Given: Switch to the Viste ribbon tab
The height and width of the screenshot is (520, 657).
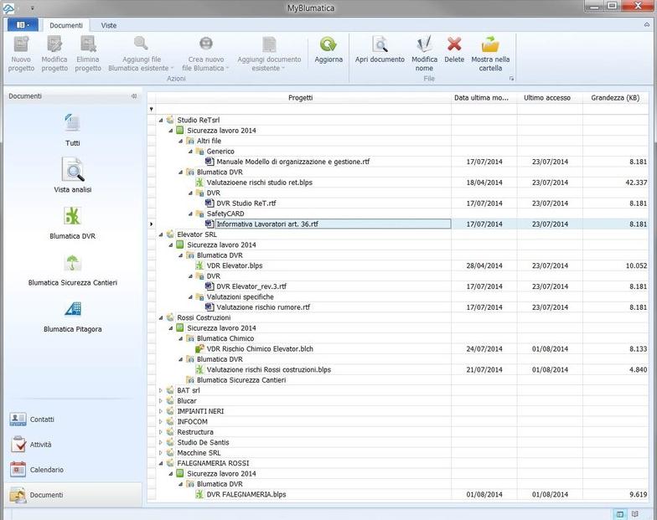Looking at the screenshot, I should (x=109, y=25).
